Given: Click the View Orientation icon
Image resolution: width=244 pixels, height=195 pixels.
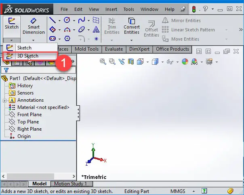Looking at the screenshot, I should [140, 62].
